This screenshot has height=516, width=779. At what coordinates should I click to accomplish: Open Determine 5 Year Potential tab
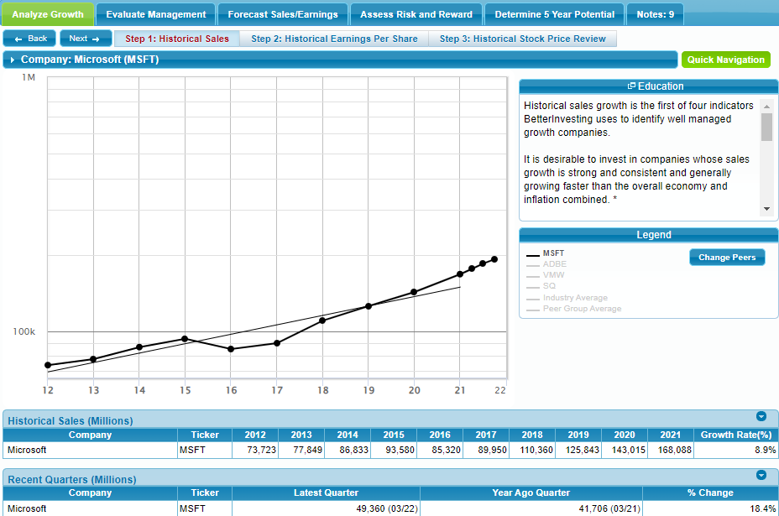coord(554,14)
